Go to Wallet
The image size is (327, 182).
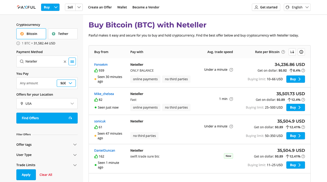(122, 7)
